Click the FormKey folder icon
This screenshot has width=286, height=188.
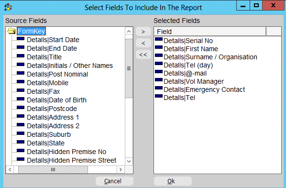[11, 31]
